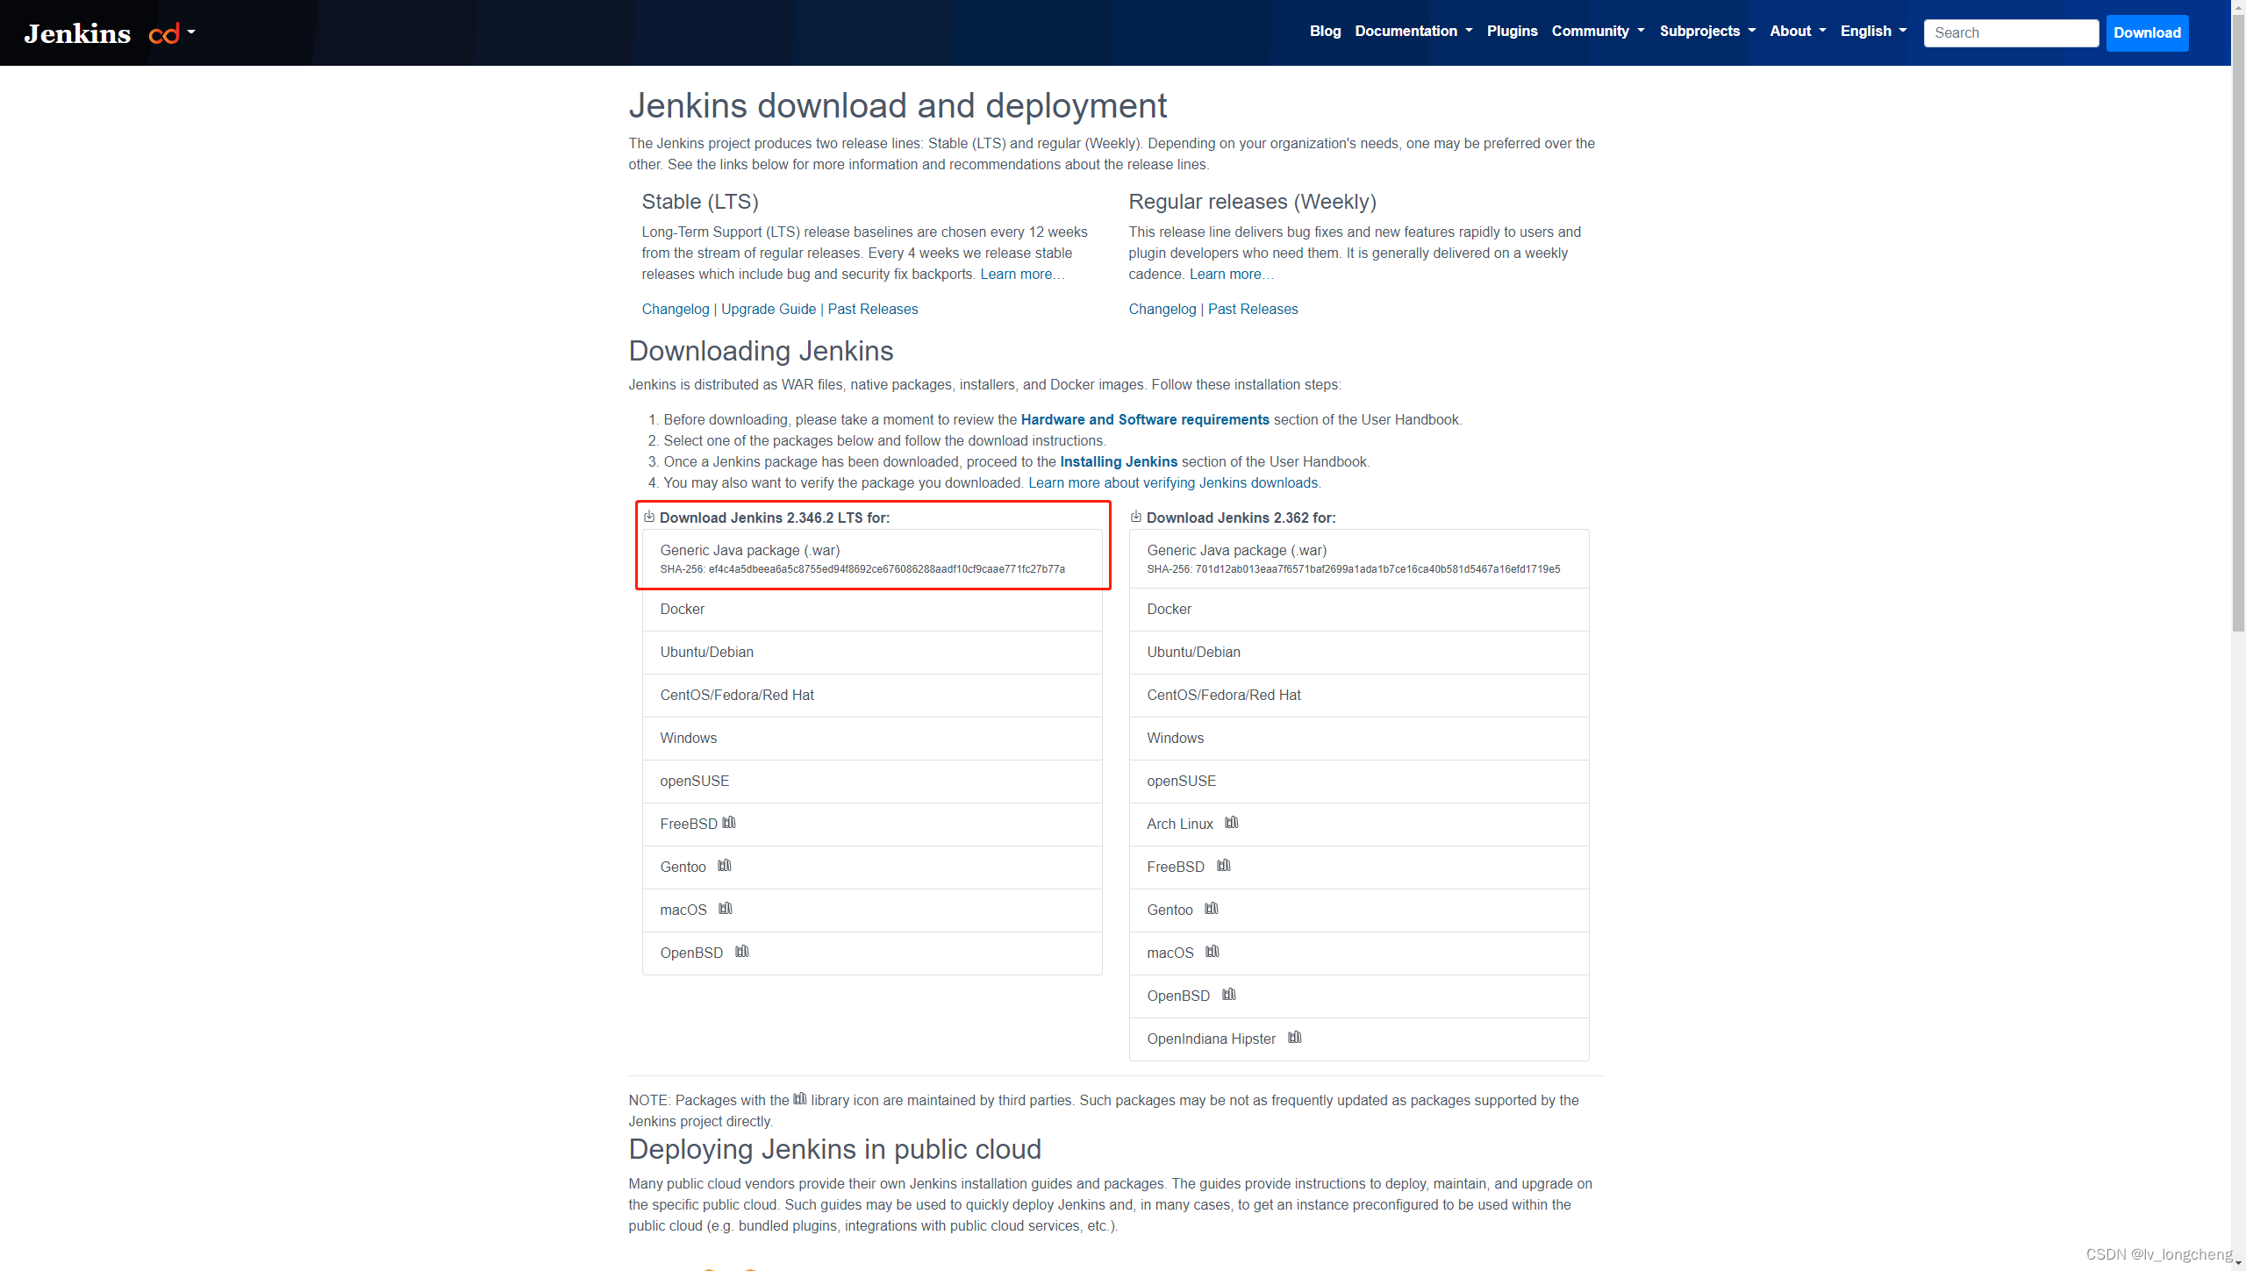
Task: Click library icon next to Arch Linux
Action: [x=1232, y=823]
